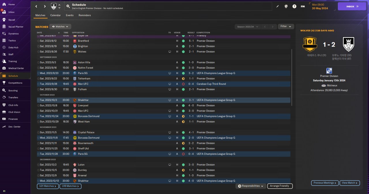
Task: Open the Medical Center icon
Action: tap(4, 68)
